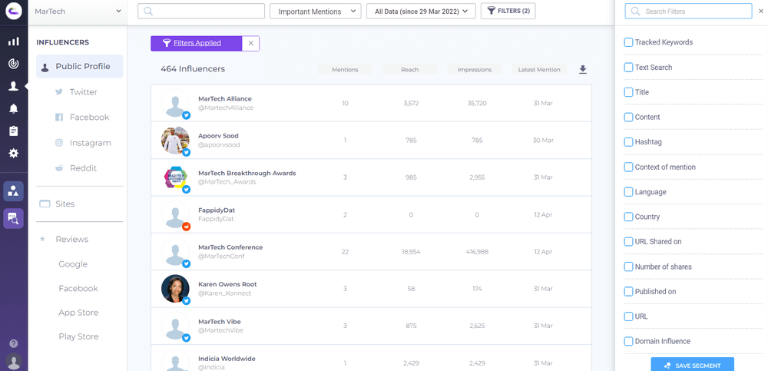Open the reports clipboard icon in sidebar

pyautogui.click(x=14, y=131)
